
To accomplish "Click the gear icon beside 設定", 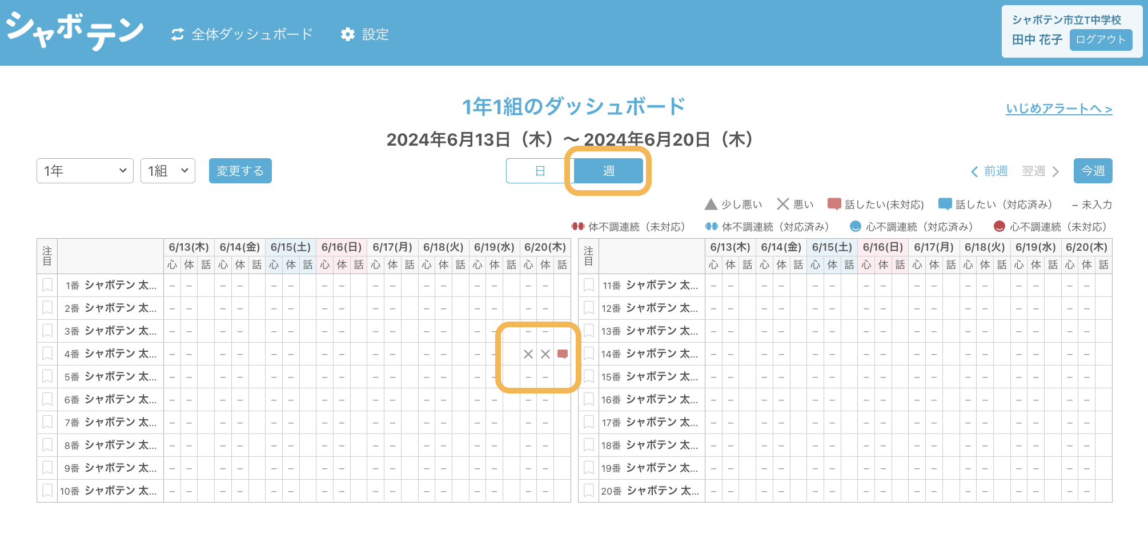I will 348,34.
